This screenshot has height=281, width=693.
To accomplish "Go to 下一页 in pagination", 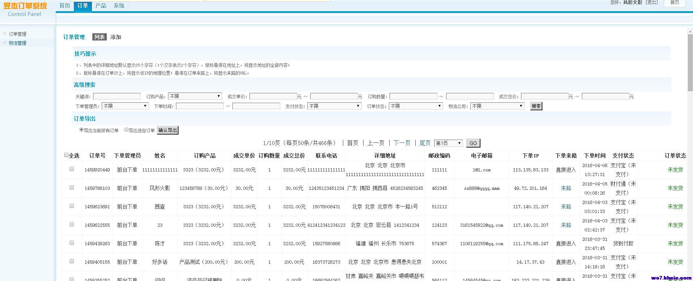I will coord(402,143).
